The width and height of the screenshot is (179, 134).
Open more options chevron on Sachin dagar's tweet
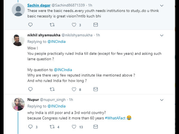click(161, 5)
